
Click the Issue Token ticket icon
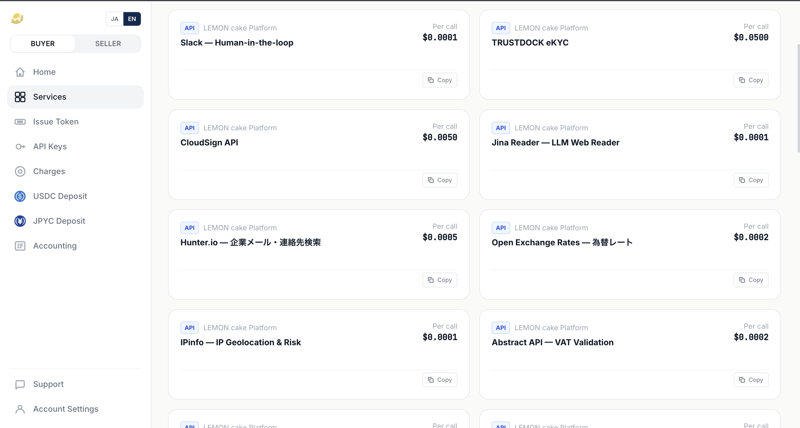point(20,122)
